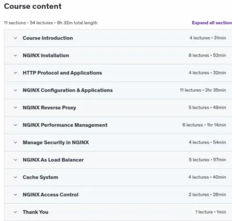Click the Expand all sections link
Image resolution: width=232 pixels, height=221 pixels.
[212, 23]
